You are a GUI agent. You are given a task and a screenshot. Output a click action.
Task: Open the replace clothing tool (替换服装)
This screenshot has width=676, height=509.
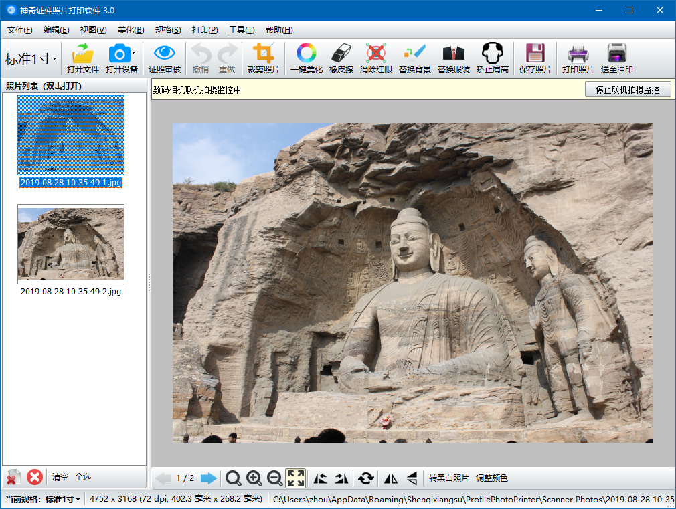454,58
